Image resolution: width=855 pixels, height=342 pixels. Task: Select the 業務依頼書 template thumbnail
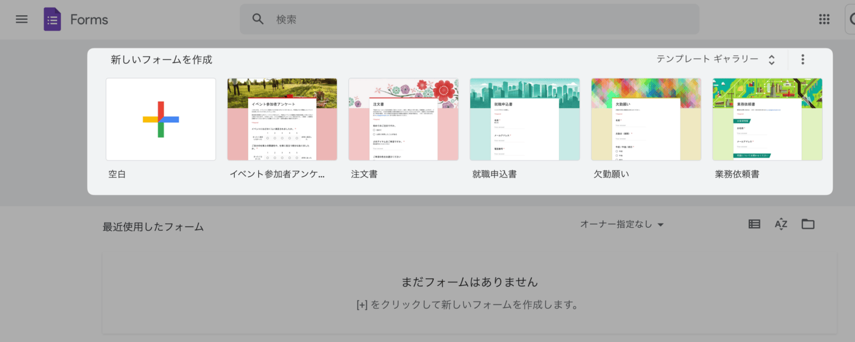click(767, 119)
